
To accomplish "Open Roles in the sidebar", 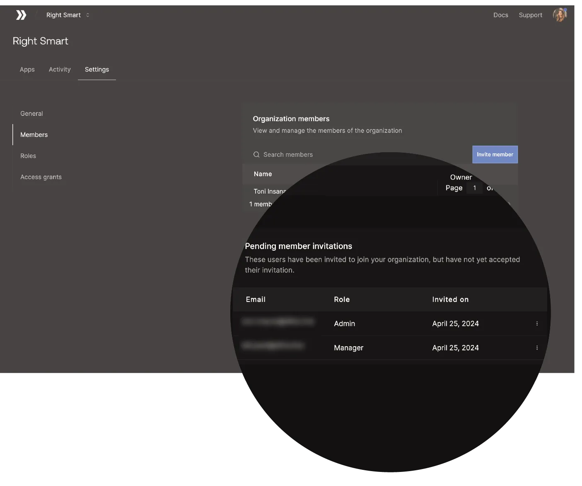I will [28, 156].
